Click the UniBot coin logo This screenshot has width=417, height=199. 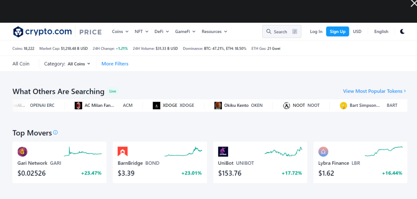[x=223, y=152]
